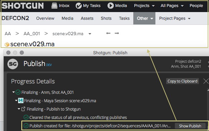209x131 pixels.
Task: Click 'Project defcon2' context text
Action: tap(188, 61)
